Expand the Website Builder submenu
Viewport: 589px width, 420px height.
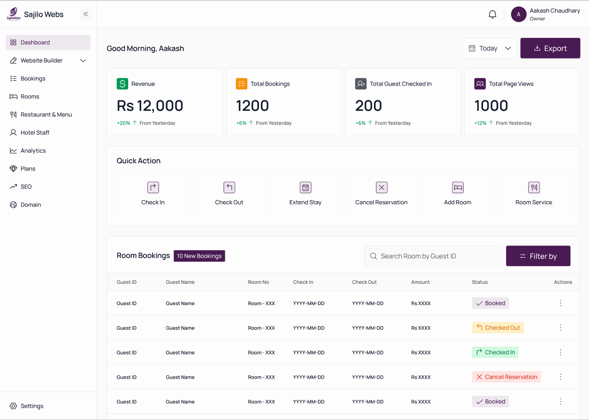[x=83, y=61]
